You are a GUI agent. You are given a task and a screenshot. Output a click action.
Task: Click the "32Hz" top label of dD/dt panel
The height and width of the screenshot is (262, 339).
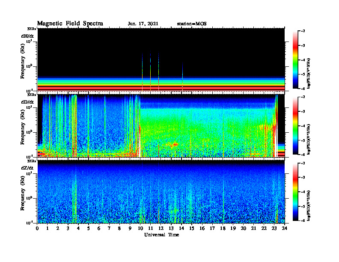pyautogui.click(x=31, y=95)
